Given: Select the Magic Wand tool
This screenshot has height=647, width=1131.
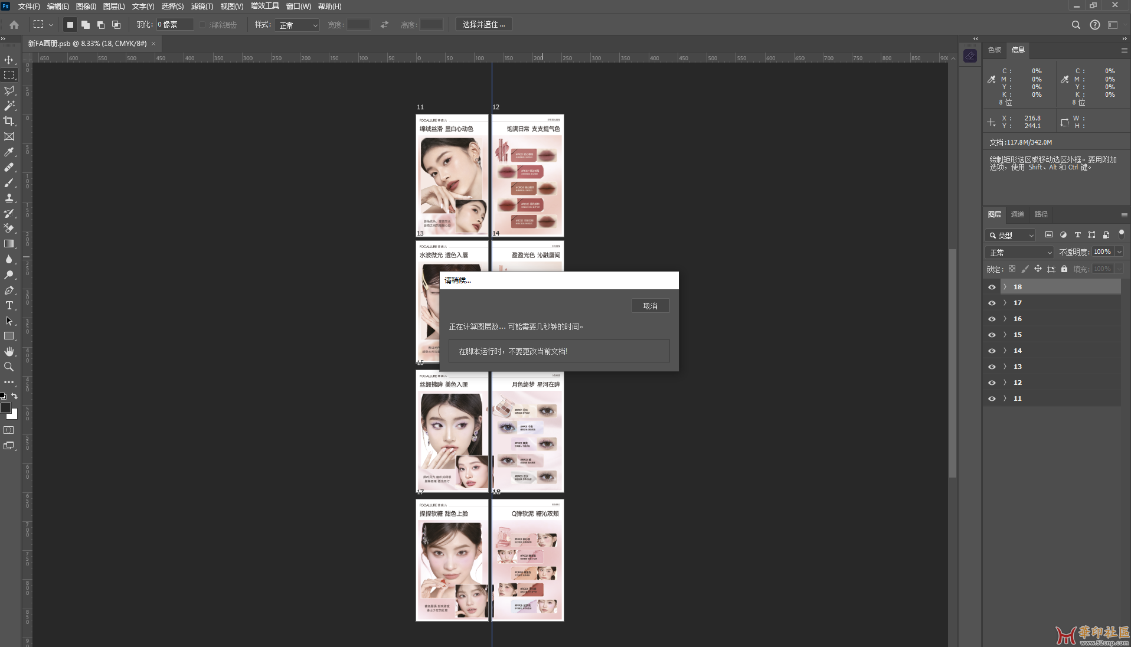Looking at the screenshot, I should tap(9, 106).
